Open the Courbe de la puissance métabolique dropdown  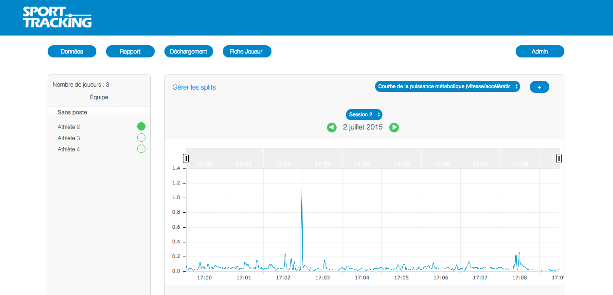[447, 87]
